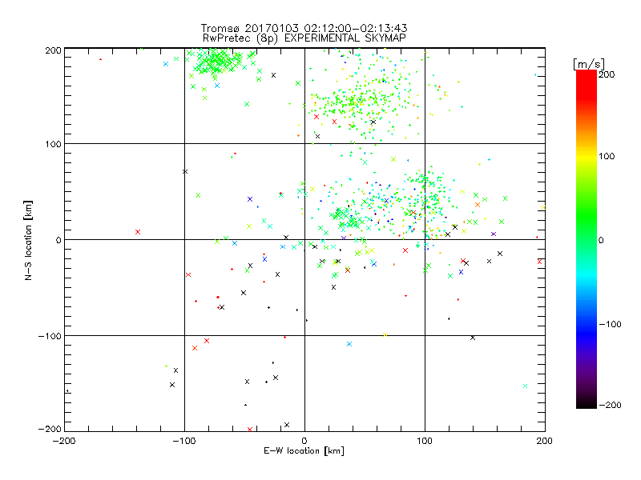Click the y-axis tick label '100'
Image resolution: width=641 pixels, height=480 pixels.
click(x=53, y=144)
